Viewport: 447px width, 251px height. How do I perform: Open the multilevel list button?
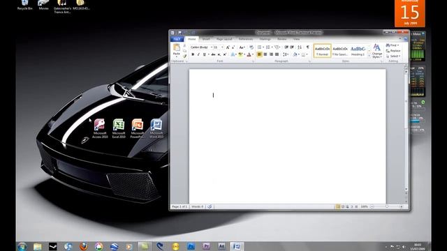coord(277,47)
